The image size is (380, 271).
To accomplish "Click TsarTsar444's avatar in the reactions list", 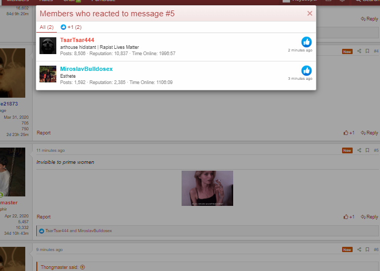I will (x=48, y=46).
